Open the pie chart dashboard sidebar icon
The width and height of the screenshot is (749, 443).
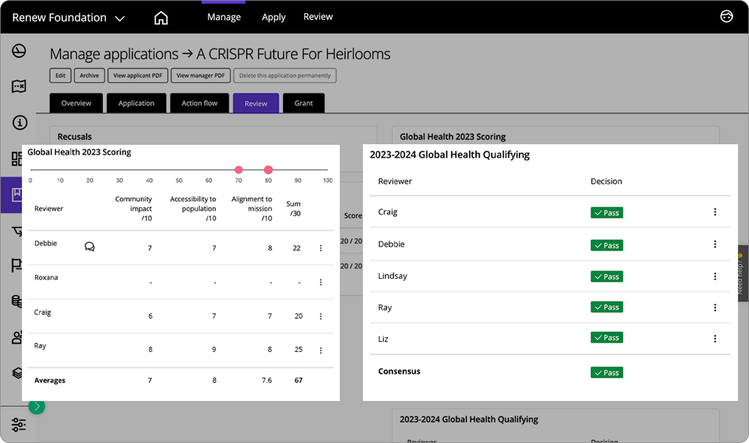tap(19, 51)
